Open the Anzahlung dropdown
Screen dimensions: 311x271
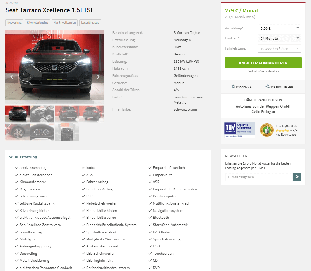(x=279, y=28)
